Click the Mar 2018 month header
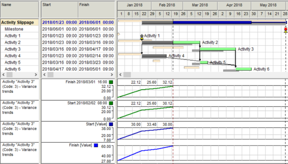Image resolution: width=288 pixels, height=164 pixels. (x=200, y=5)
